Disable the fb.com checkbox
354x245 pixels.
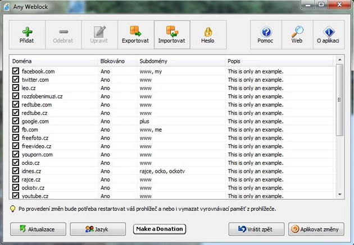[16, 130]
